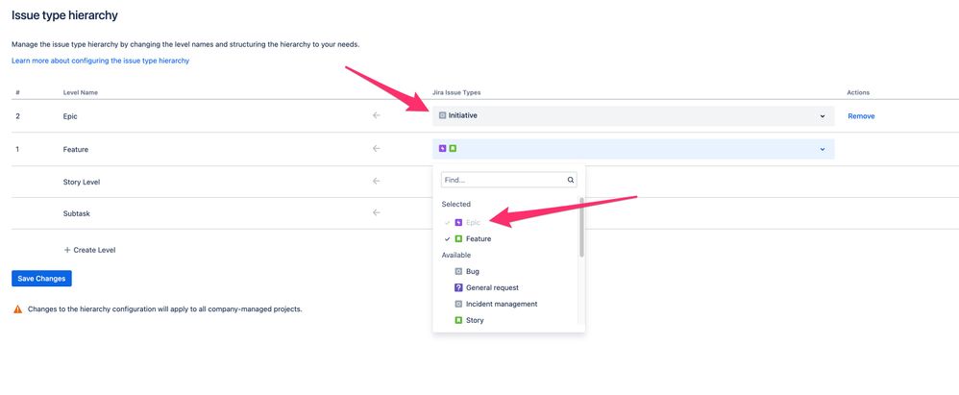Click the back arrow in the Subtask row
959x395 pixels.
(376, 212)
